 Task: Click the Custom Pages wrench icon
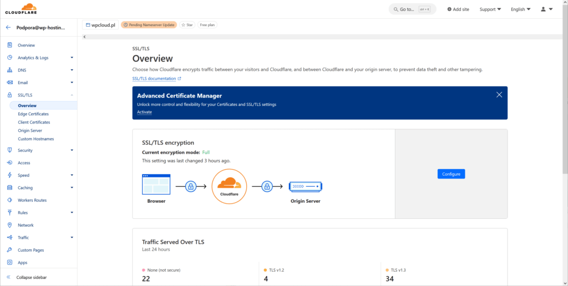pyautogui.click(x=10, y=250)
